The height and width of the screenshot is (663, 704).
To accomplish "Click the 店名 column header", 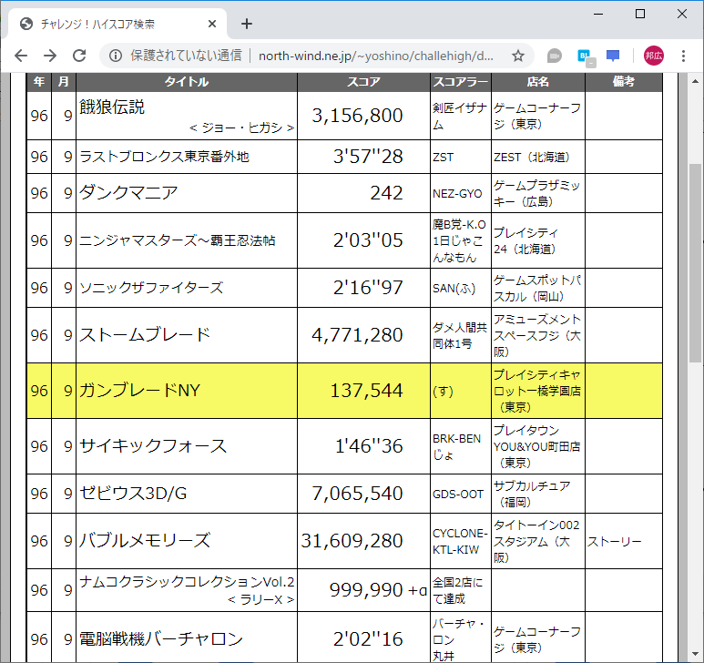I will point(538,82).
